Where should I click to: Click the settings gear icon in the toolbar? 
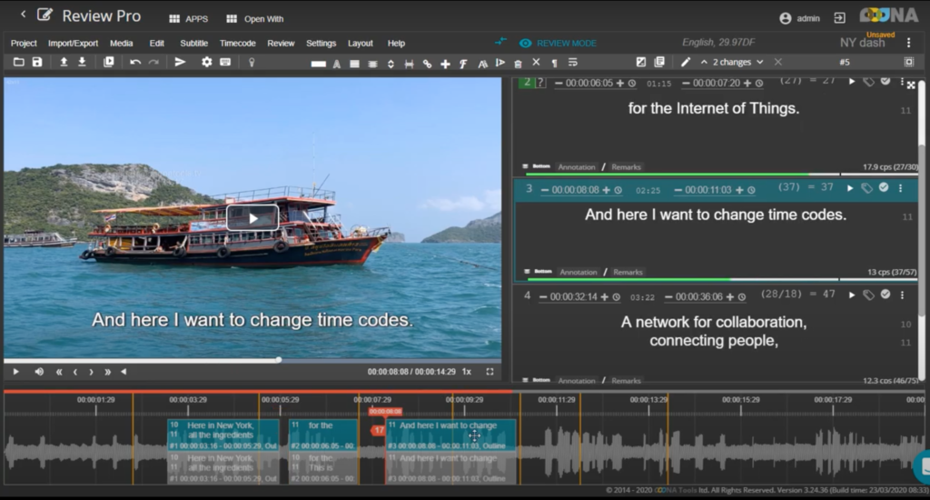point(206,62)
